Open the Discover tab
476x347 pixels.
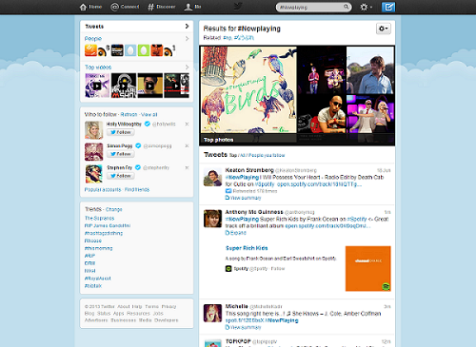click(162, 7)
